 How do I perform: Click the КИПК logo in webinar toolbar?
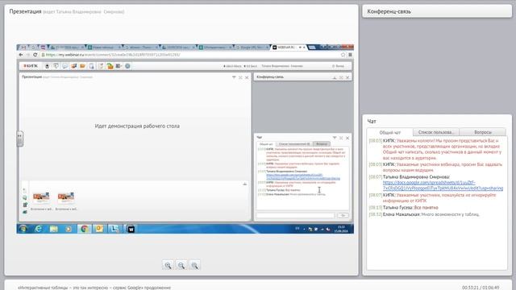coord(31,66)
